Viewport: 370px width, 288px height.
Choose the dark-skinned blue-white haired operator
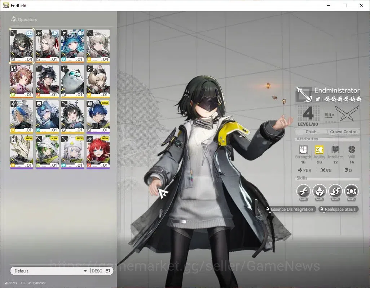[22, 117]
